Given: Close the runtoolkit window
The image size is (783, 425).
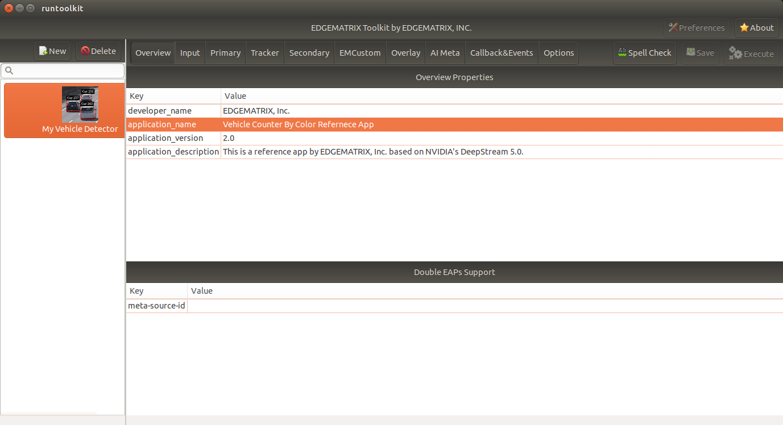Looking at the screenshot, I should [x=9, y=8].
